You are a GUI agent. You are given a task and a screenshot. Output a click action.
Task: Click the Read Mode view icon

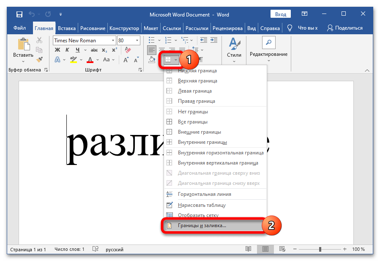click(249, 249)
